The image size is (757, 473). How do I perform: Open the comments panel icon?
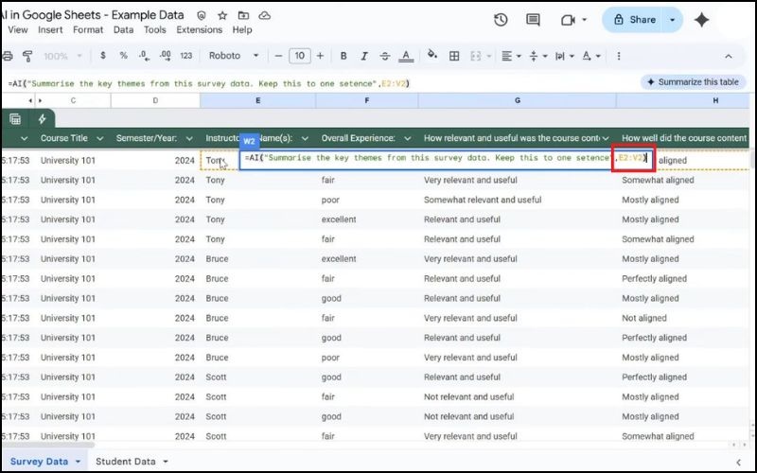(535, 20)
